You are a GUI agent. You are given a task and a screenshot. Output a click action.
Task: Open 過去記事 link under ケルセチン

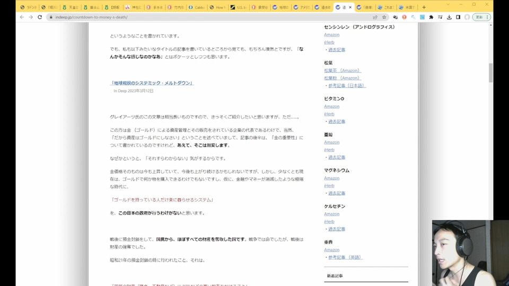click(337, 229)
